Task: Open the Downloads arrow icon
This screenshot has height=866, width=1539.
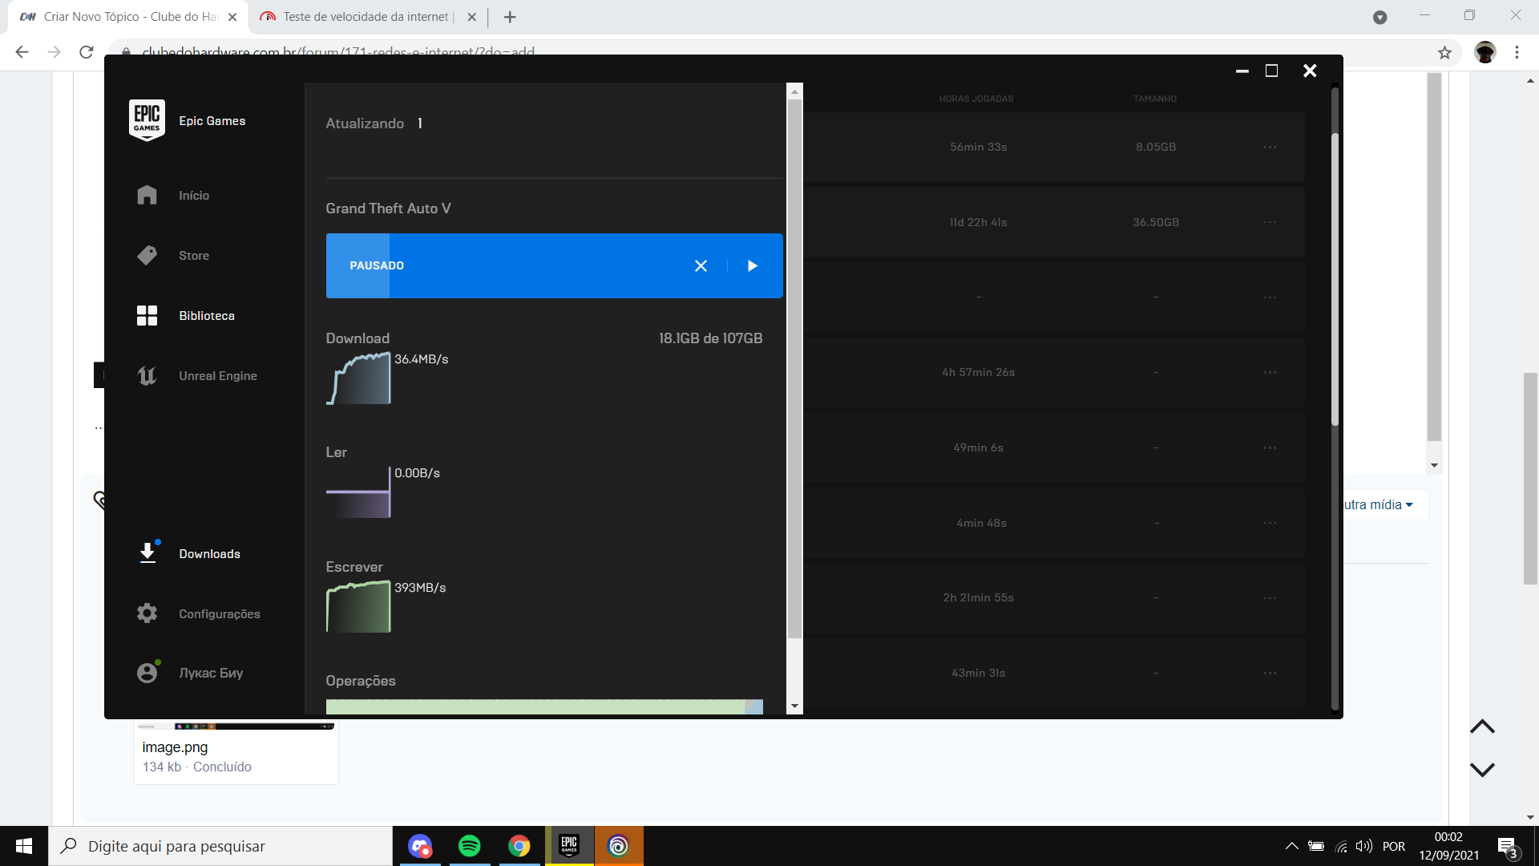Action: pyautogui.click(x=147, y=552)
